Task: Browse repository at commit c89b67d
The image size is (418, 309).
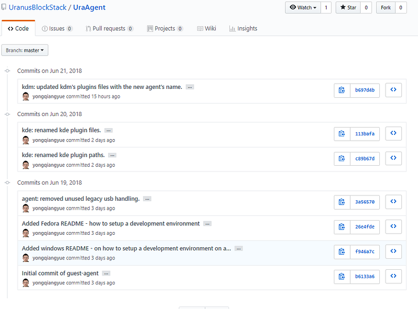Action: click(x=393, y=158)
